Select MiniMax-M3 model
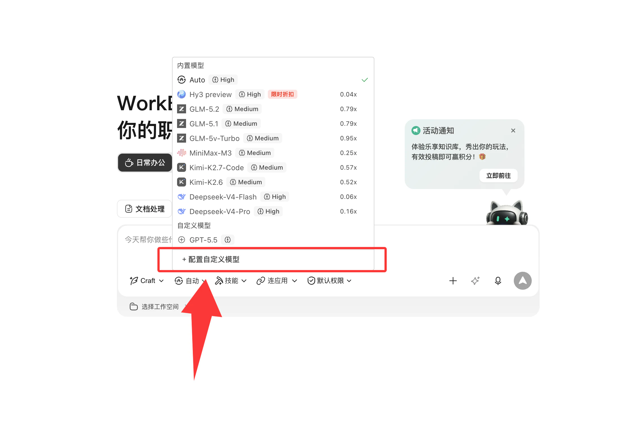 point(273,153)
